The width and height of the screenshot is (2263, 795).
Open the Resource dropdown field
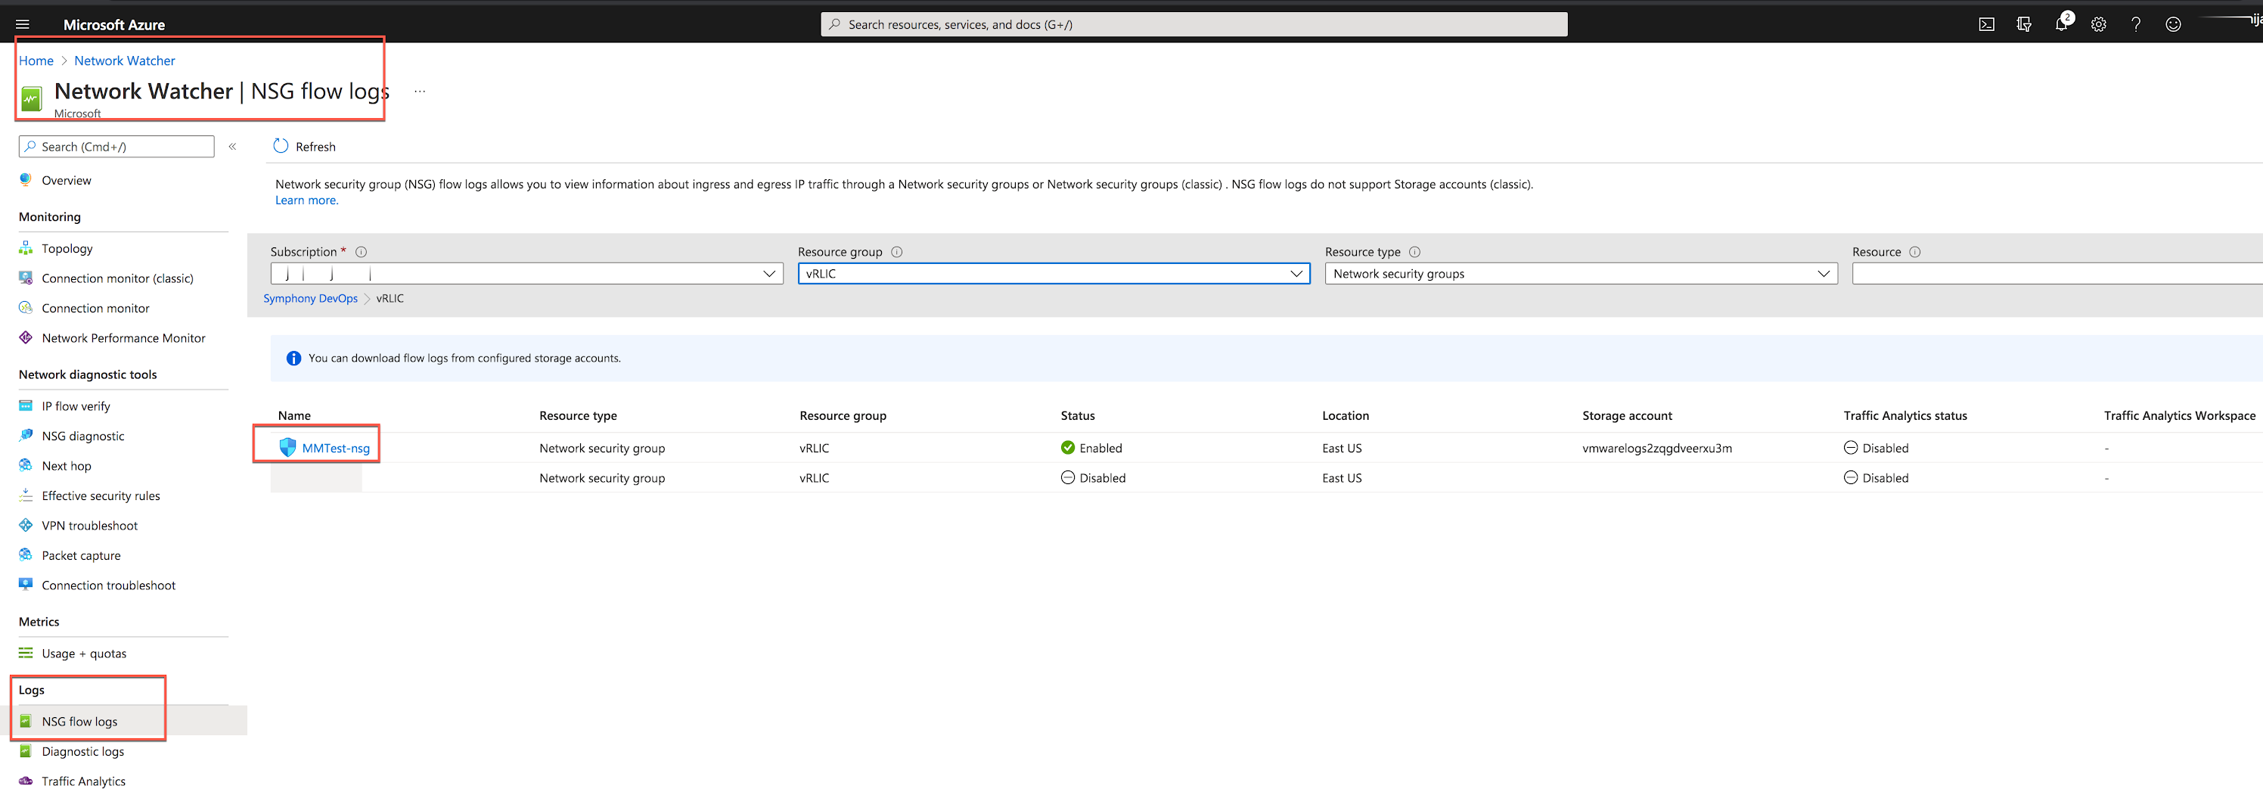pyautogui.click(x=2057, y=274)
